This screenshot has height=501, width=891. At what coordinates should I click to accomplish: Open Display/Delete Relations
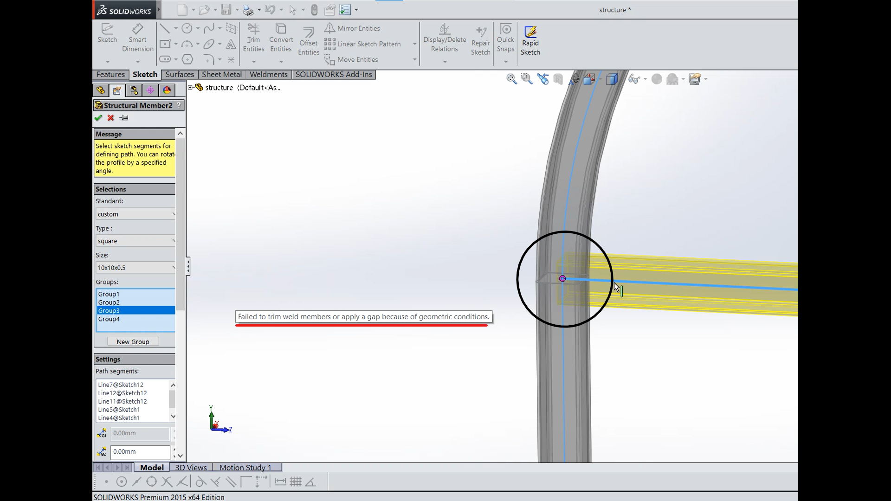click(445, 37)
